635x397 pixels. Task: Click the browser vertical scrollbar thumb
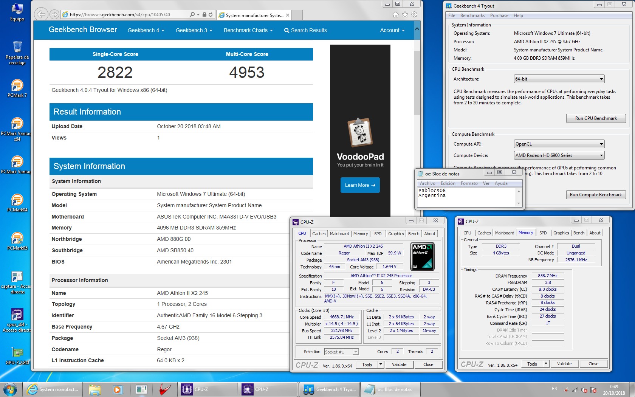click(x=417, y=82)
